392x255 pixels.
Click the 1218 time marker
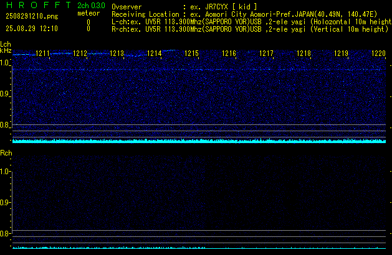pyautogui.click(x=304, y=53)
